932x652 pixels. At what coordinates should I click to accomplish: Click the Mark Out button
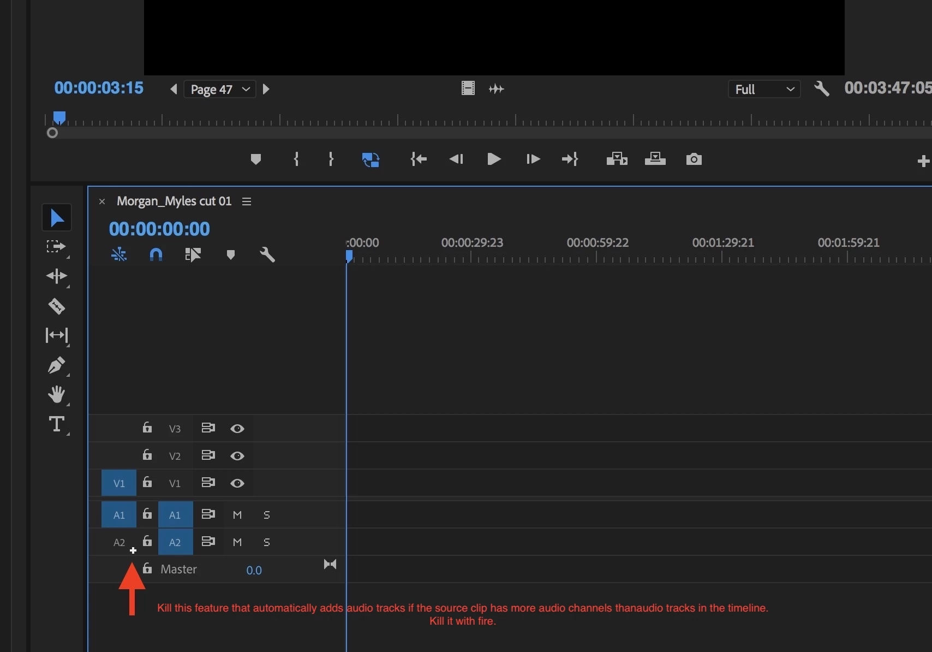[331, 159]
